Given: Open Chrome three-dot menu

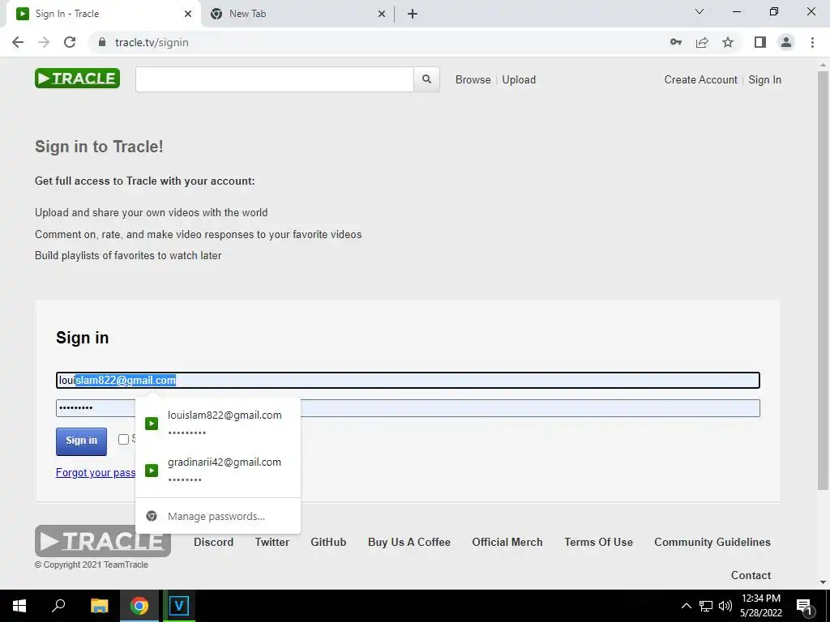Looking at the screenshot, I should click(812, 42).
